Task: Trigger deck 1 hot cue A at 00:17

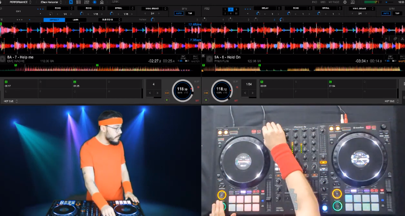Action: [21, 84]
